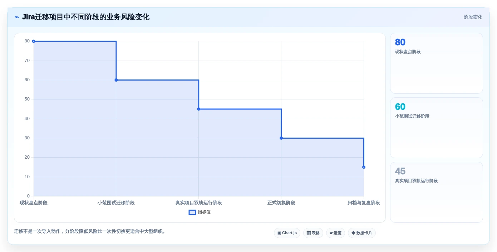Click the y-axis tick label 40
This screenshot has height=252, width=497.
click(27, 119)
